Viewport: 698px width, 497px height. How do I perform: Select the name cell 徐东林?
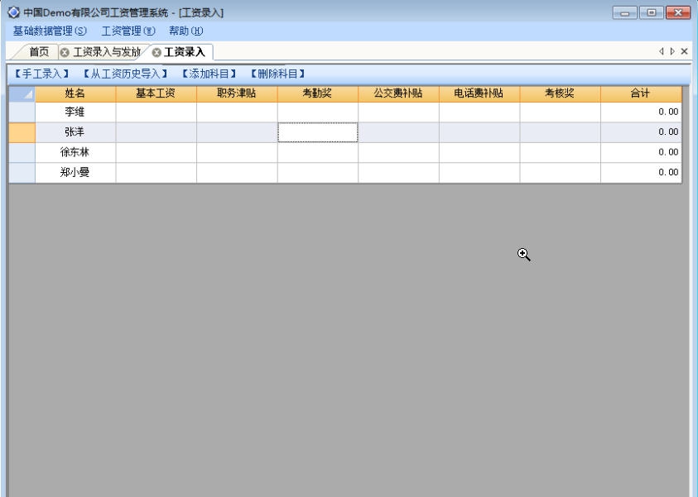click(75, 152)
